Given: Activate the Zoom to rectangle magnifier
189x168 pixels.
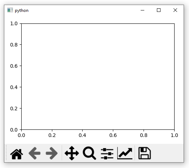Looking at the screenshot, I should [89, 153].
